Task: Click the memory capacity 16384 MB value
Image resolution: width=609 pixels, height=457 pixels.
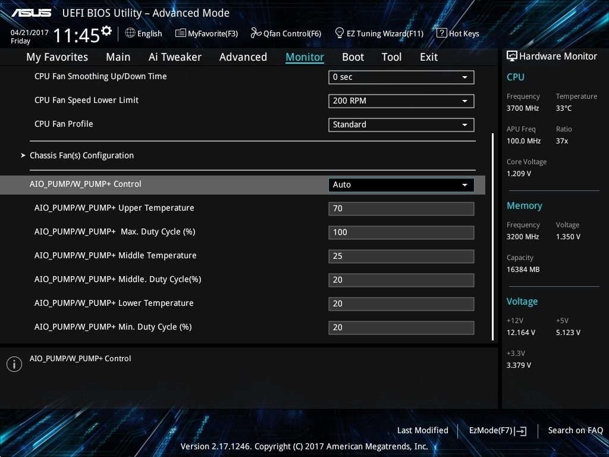Action: point(523,270)
